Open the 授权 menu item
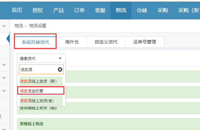Viewport: 200px width, 130px height. tap(38, 10)
